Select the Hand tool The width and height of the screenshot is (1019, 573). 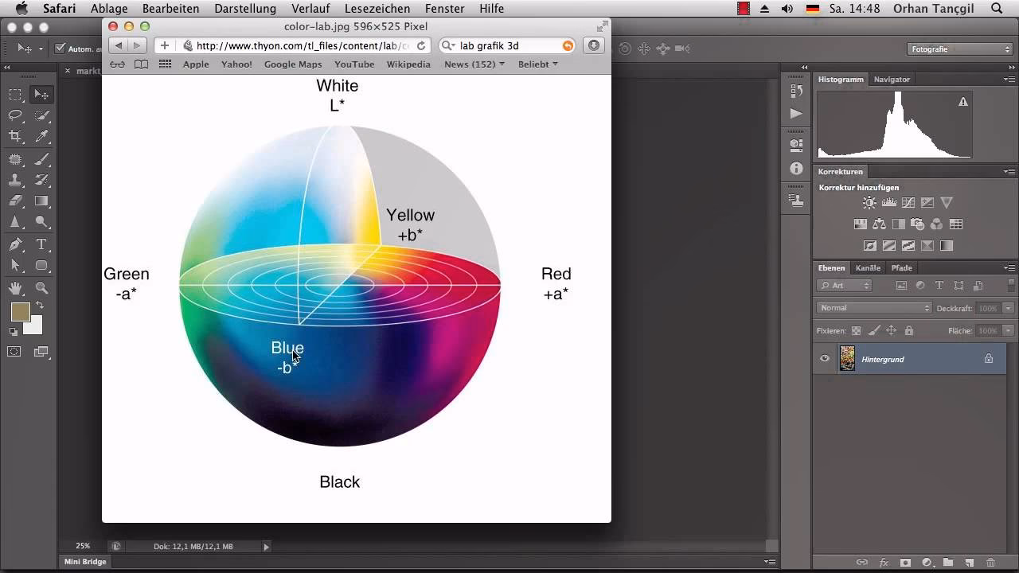15,288
